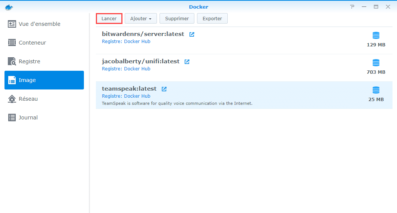Click the database icon above 129 MB
Image resolution: width=397 pixels, height=213 pixels.
click(x=376, y=36)
